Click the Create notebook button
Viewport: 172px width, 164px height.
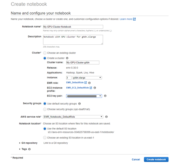156,159
